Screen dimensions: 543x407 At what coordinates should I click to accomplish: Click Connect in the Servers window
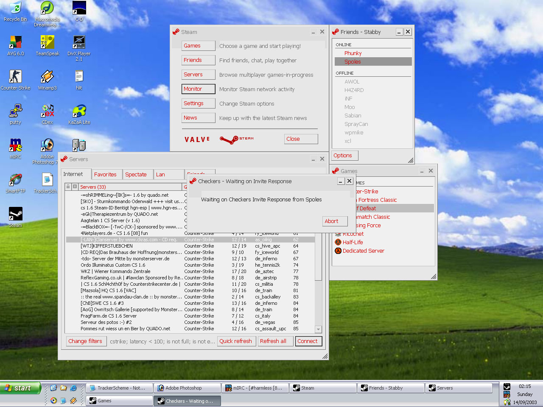pyautogui.click(x=308, y=341)
